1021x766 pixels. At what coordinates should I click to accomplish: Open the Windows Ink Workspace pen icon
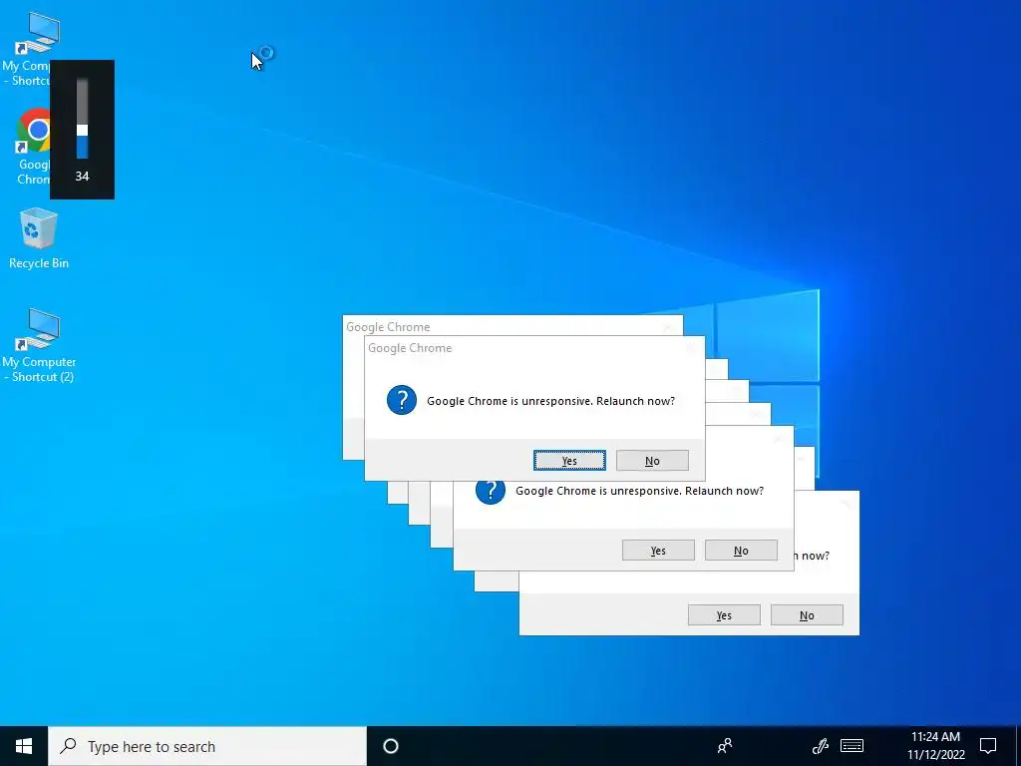tap(821, 746)
